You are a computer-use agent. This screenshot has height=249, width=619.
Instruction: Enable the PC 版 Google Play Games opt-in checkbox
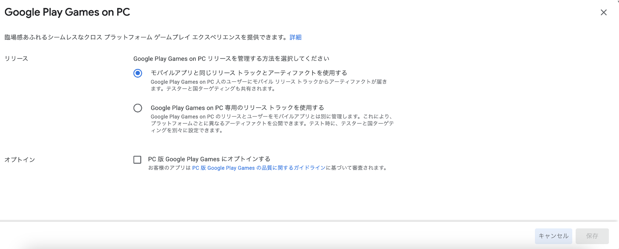[x=137, y=160]
